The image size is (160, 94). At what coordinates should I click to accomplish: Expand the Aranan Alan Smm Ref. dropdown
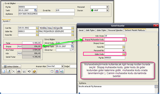(62, 66)
